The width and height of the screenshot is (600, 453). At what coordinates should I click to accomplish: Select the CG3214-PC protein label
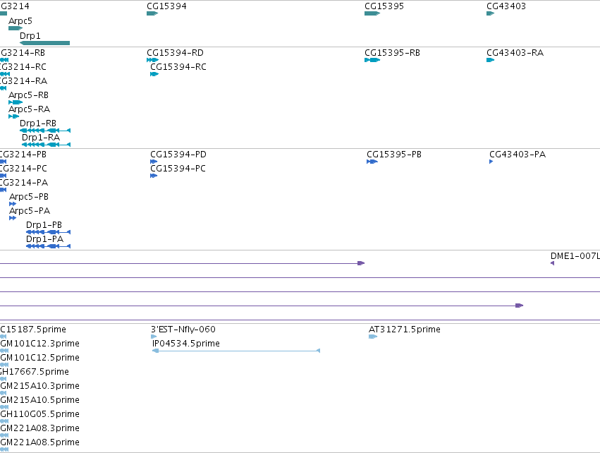coord(23,169)
